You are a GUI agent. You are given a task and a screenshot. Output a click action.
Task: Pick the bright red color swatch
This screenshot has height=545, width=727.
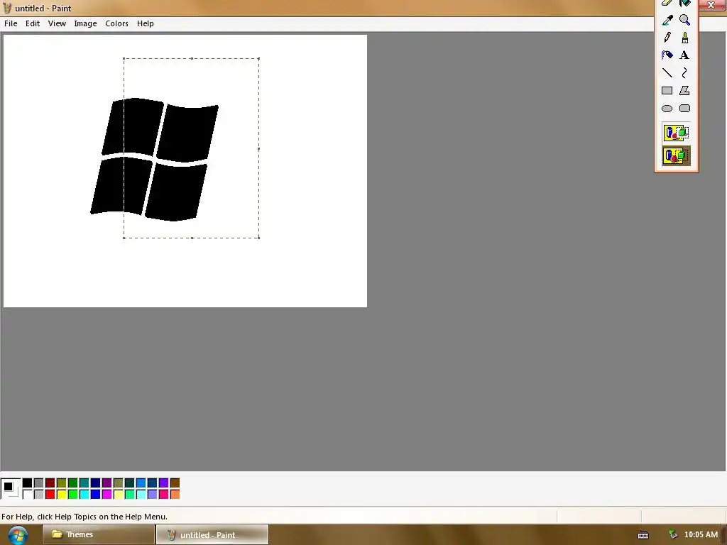(x=50, y=495)
